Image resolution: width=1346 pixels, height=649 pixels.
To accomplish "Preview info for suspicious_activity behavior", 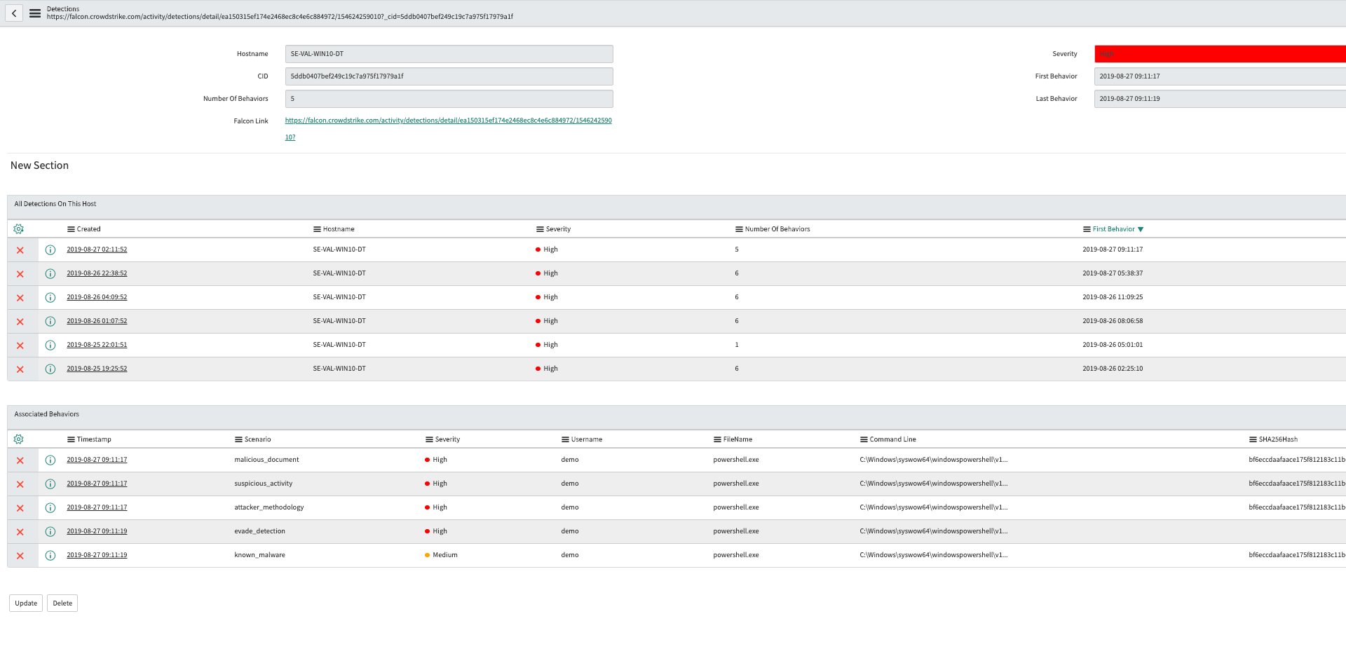I will (x=50, y=484).
